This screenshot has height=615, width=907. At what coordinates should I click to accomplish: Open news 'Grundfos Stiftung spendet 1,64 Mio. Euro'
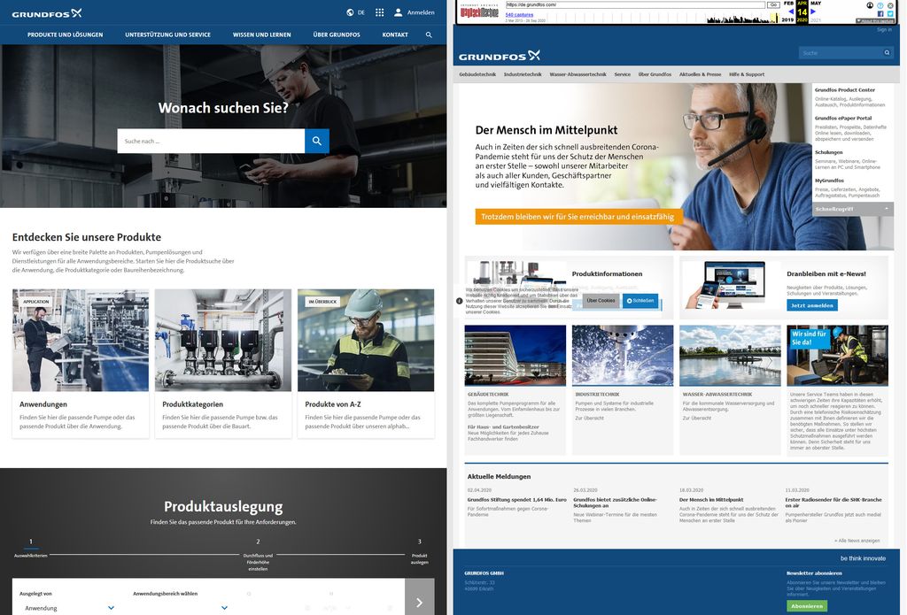(x=517, y=499)
